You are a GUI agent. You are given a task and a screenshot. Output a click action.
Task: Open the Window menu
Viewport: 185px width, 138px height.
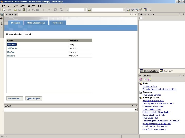pos(31,6)
